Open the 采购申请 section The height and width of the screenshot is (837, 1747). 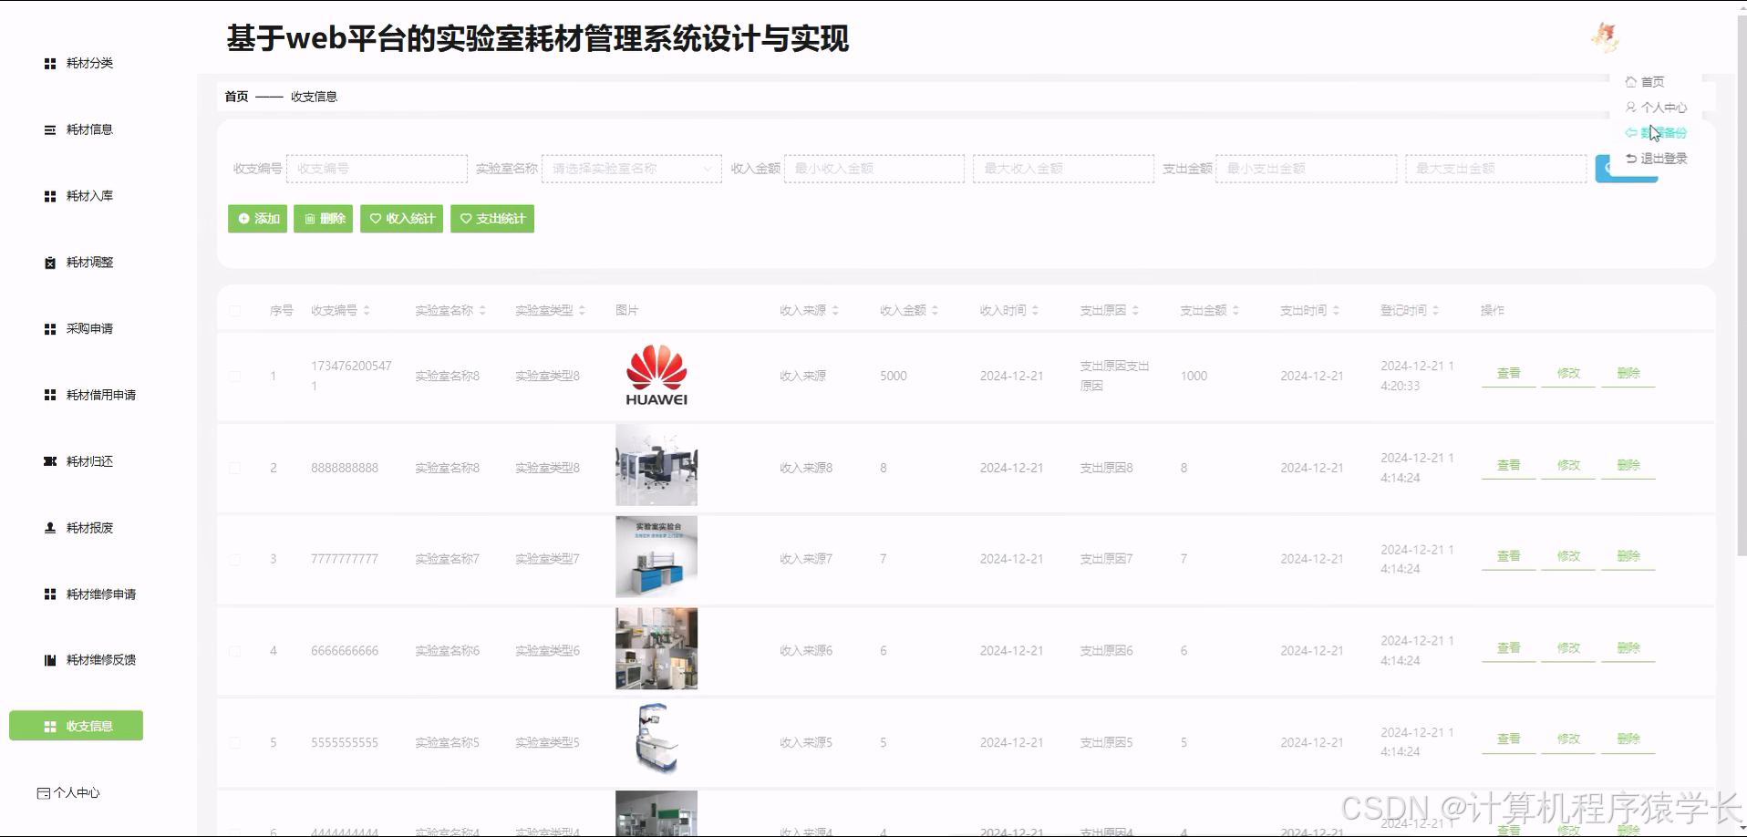pyautogui.click(x=87, y=328)
